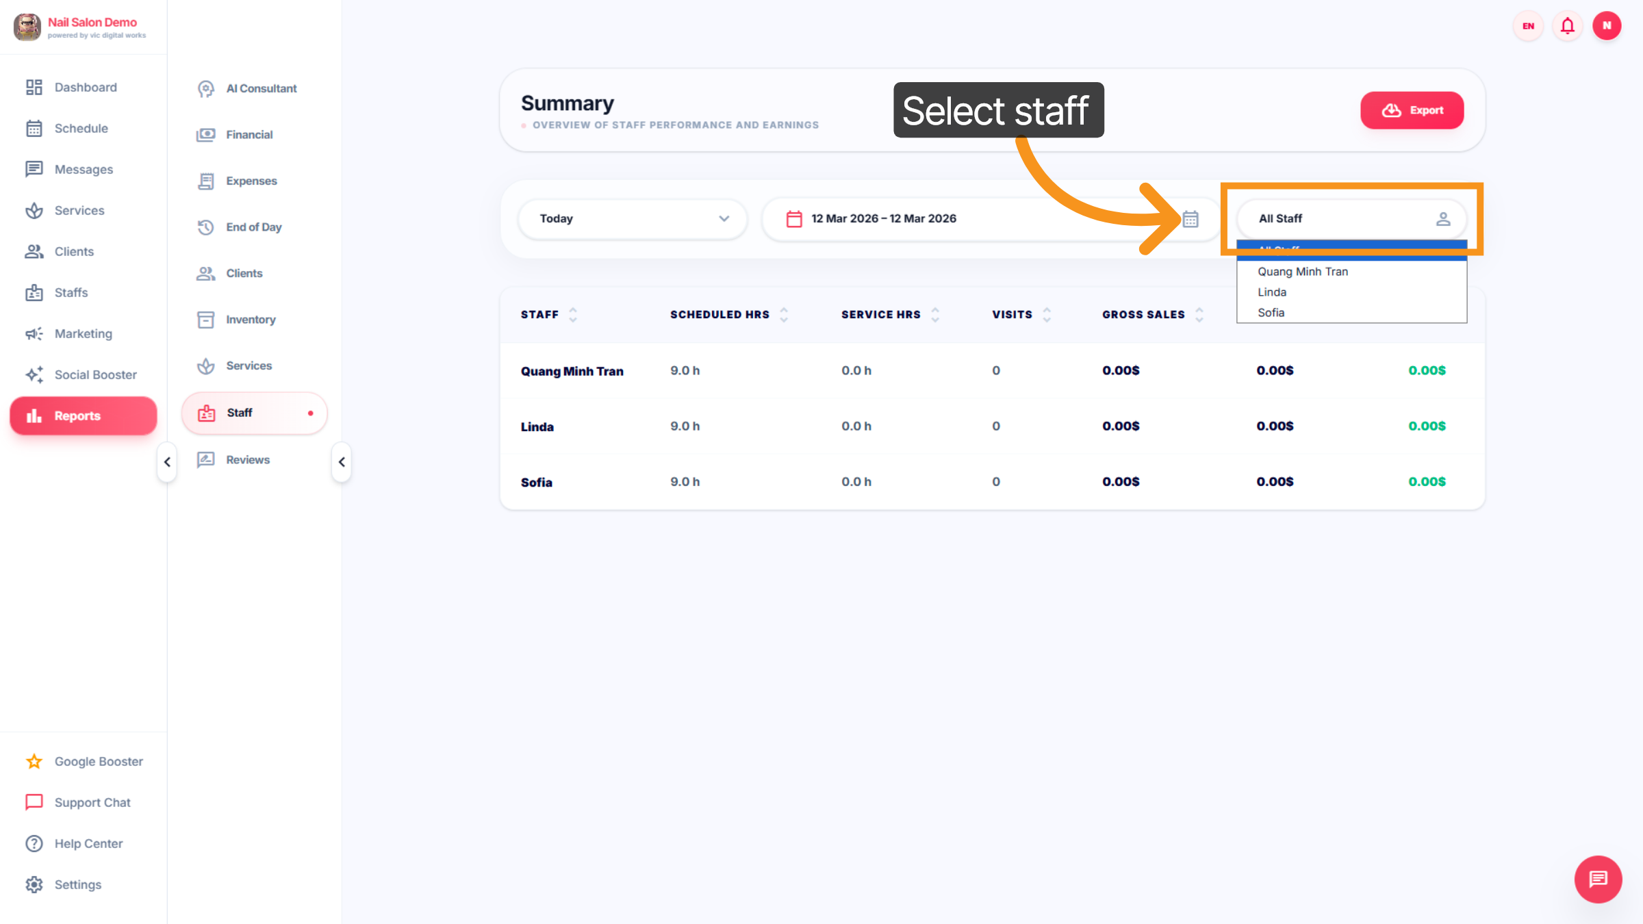Viewport: 1643px width, 924px height.
Task: Open Messages from the sidebar
Action: (x=83, y=169)
